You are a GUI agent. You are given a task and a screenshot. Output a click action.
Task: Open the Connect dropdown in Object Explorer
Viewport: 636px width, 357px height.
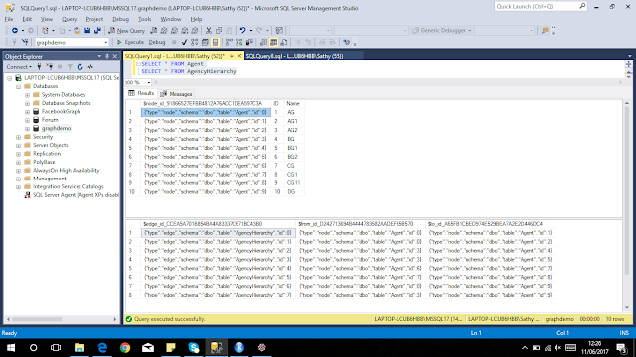(x=19, y=67)
